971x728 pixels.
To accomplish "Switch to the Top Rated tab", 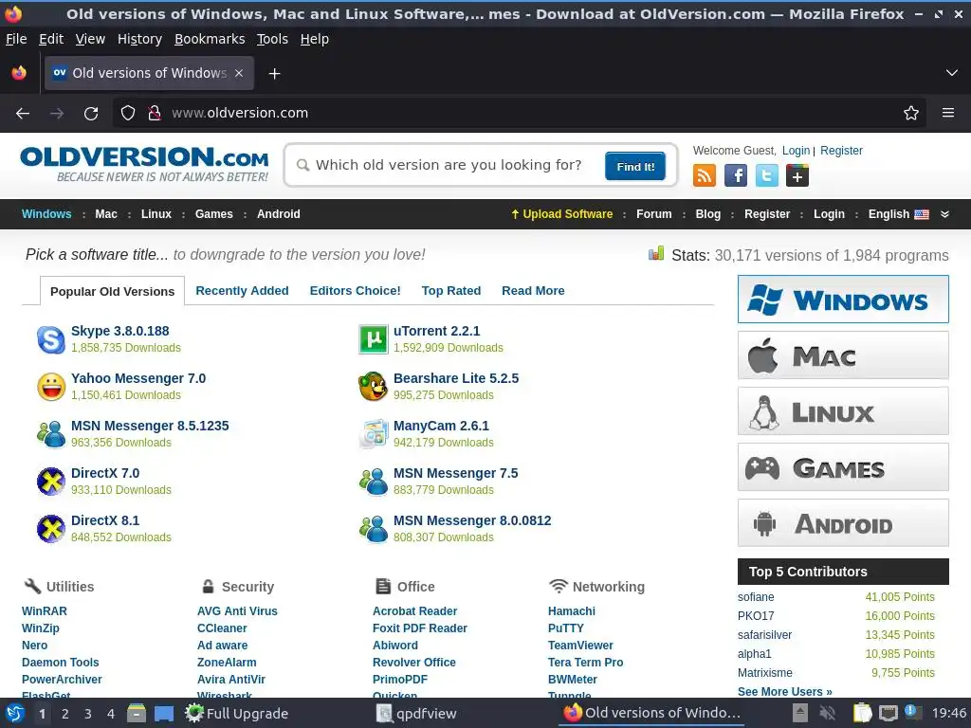I will [x=451, y=291].
